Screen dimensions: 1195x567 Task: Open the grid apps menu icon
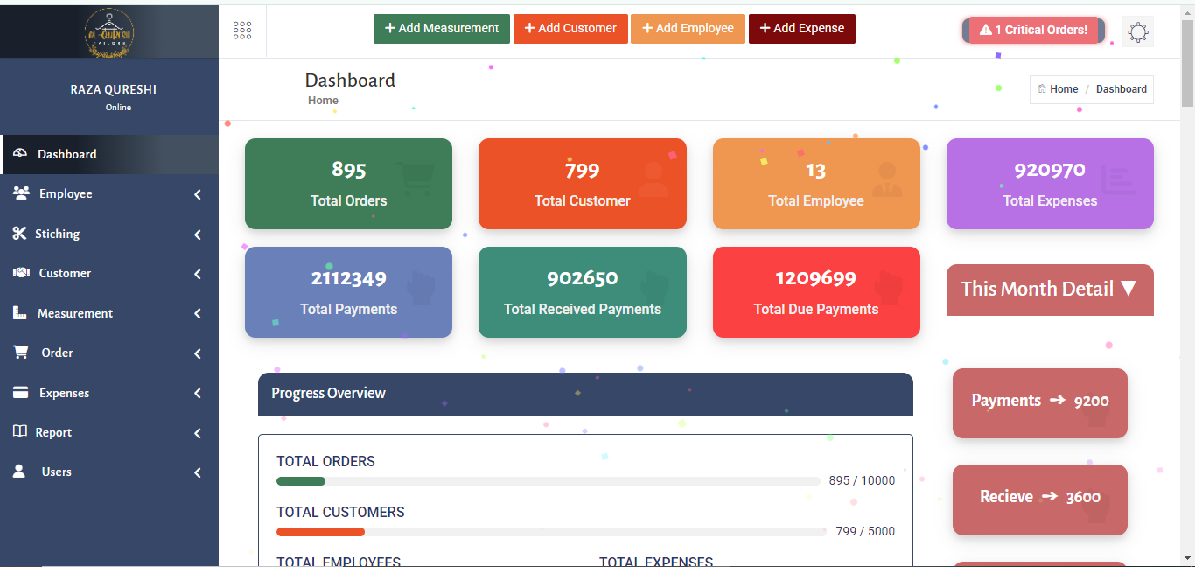(242, 31)
